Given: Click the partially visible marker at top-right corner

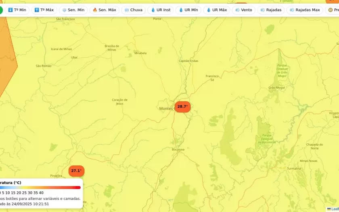Looking at the screenshot, I should (333, 2).
